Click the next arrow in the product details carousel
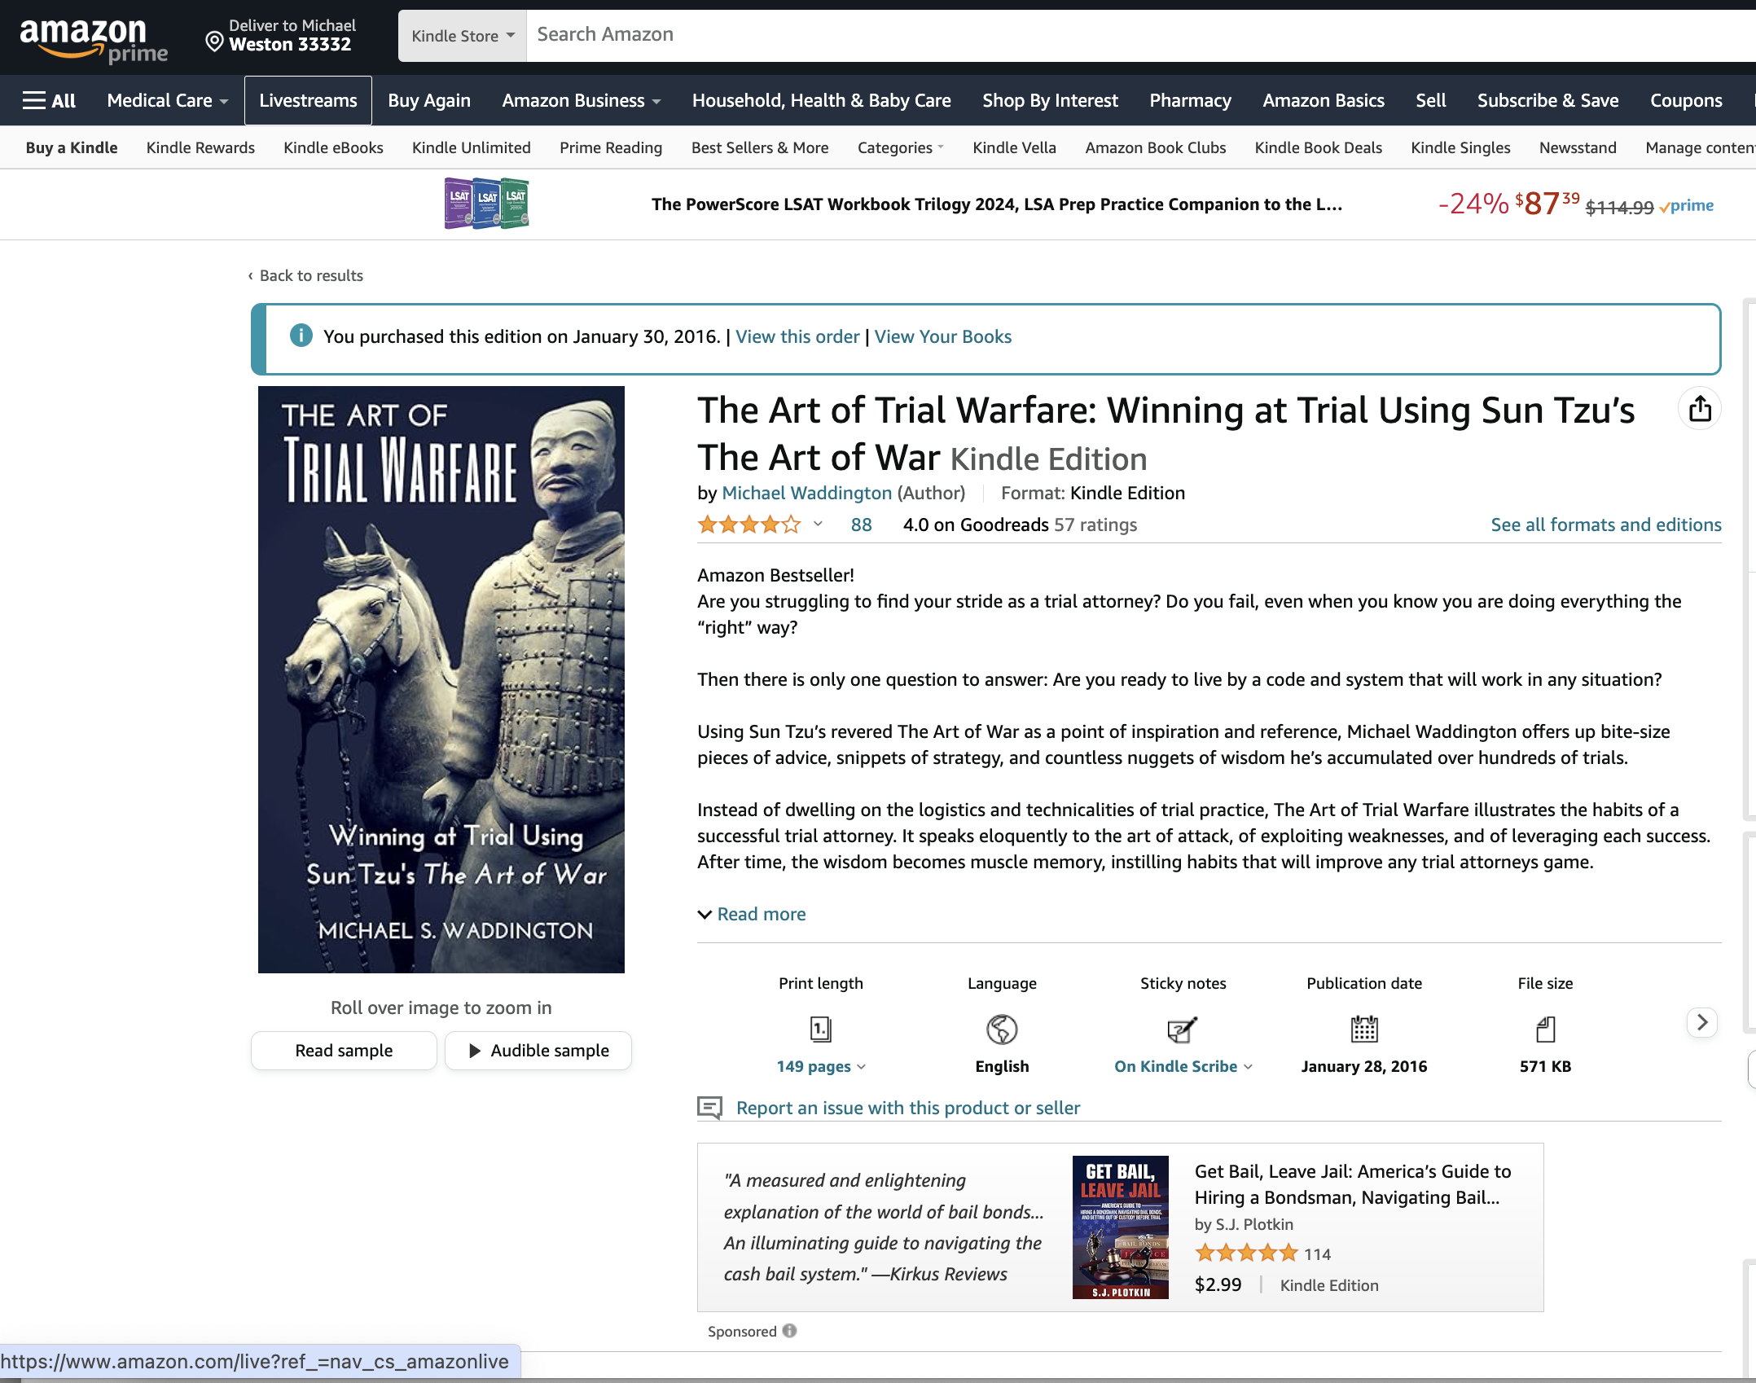 (1701, 1022)
